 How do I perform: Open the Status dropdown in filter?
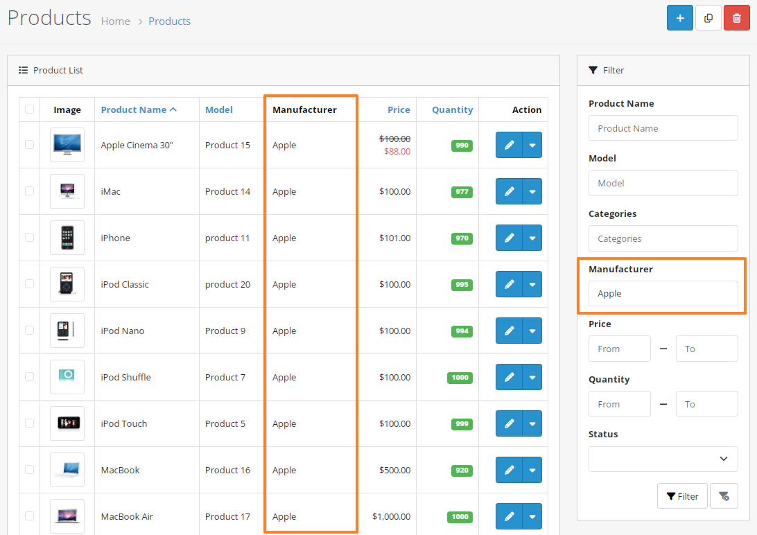(x=663, y=459)
